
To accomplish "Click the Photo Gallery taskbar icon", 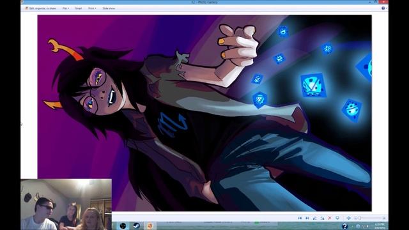I will (150, 226).
